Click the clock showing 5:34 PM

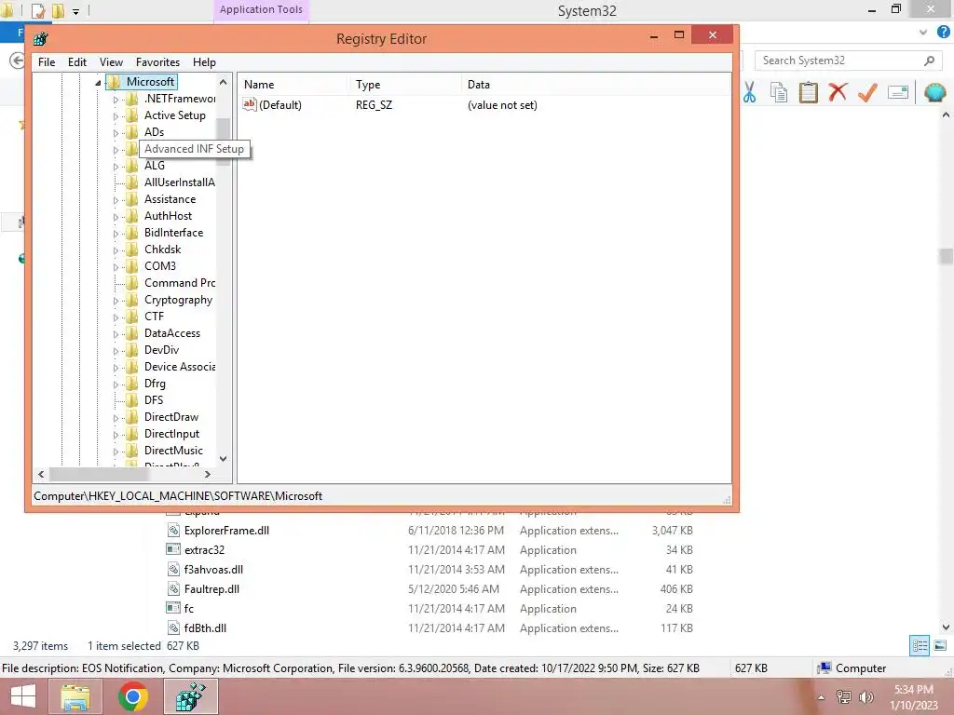914,690
